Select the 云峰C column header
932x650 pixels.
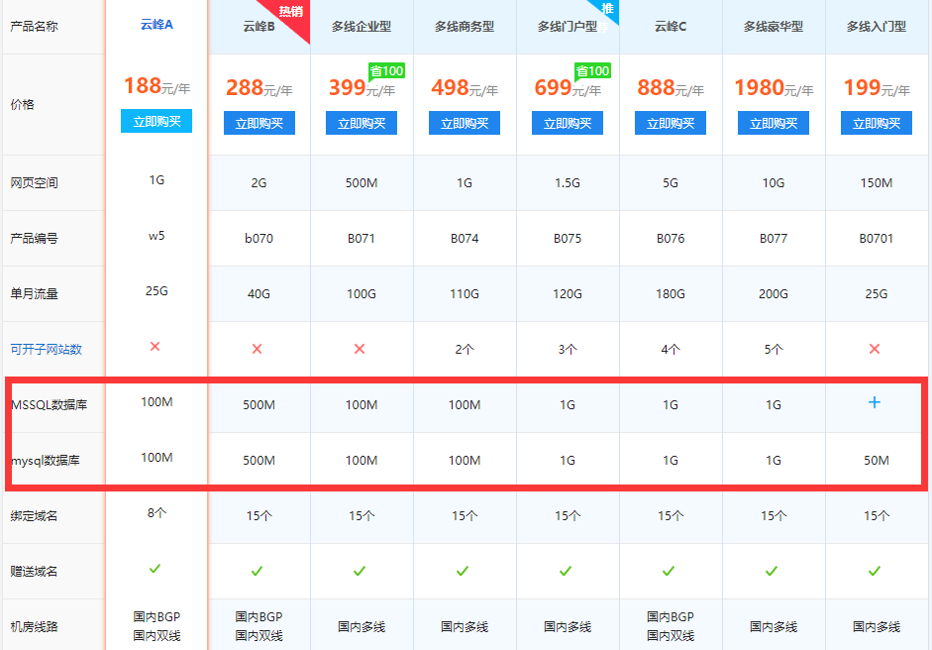pyautogui.click(x=670, y=27)
